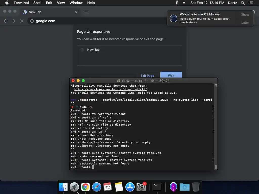Viewport: 259px width, 194px height.
Task: Go forward in the browser
Action: pyautogui.click(x=14, y=21)
